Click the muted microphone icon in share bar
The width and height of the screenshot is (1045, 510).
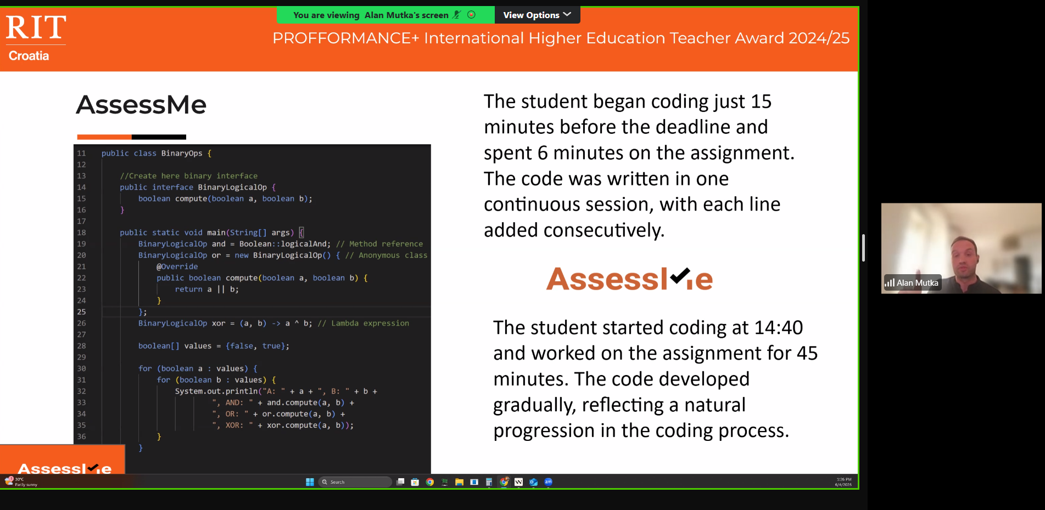[456, 15]
